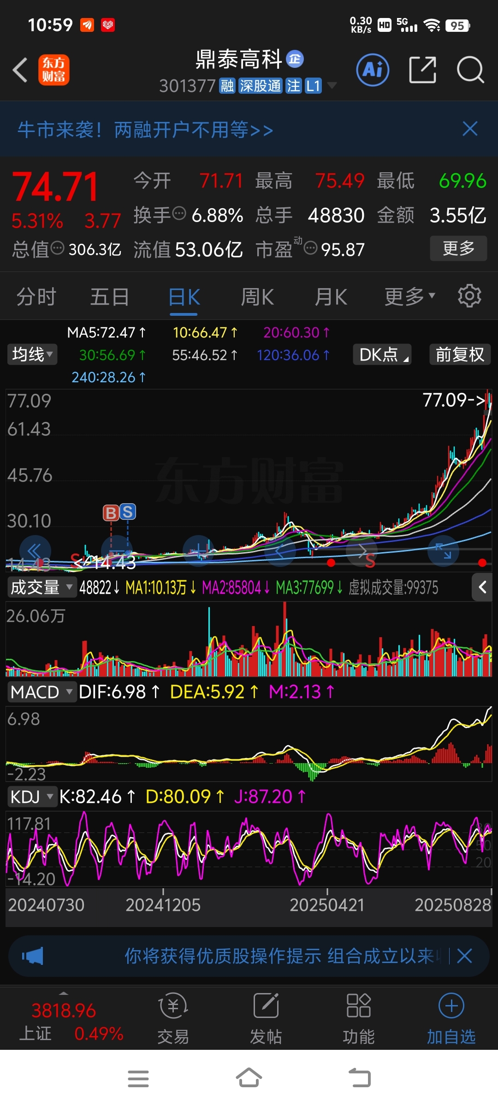This screenshot has height=1108, width=498.
Task: Open the 功能 functions button
Action: (359, 1019)
